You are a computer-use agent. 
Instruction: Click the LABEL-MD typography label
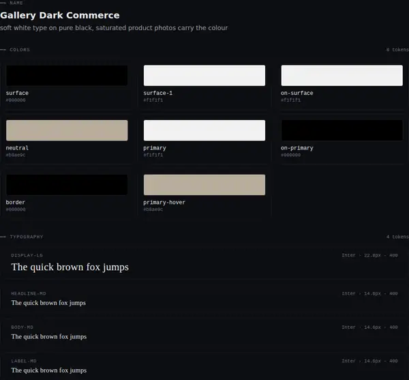(x=24, y=361)
